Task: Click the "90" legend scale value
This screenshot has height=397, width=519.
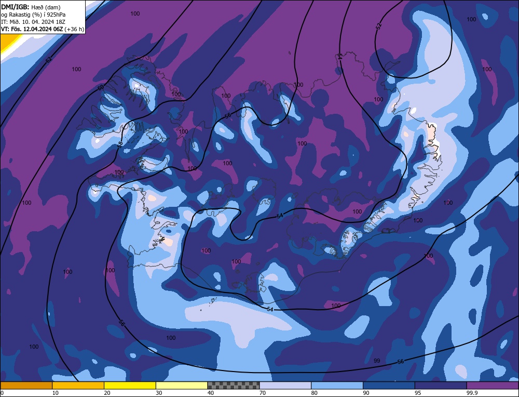Action: [x=366, y=393]
